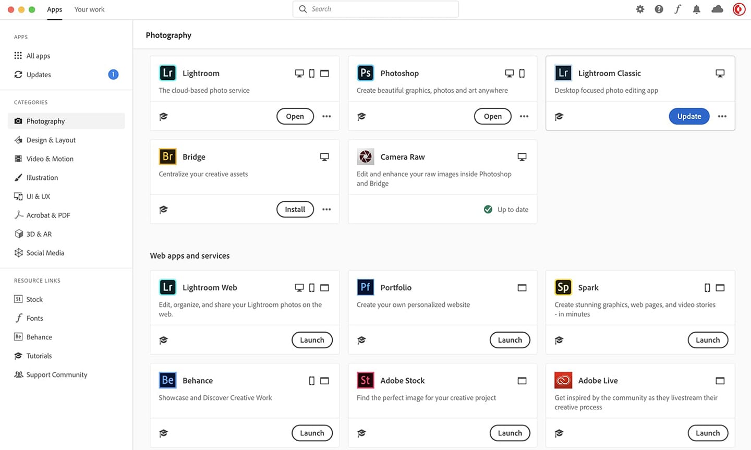Click the Lightroom Classic app icon
The height and width of the screenshot is (450, 751).
tap(563, 73)
